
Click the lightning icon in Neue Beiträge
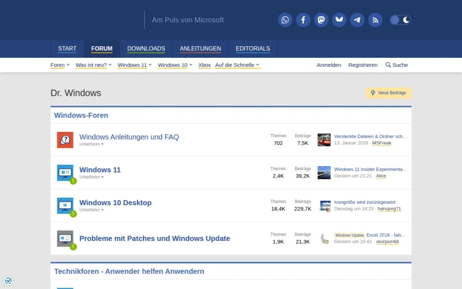pyautogui.click(x=373, y=93)
